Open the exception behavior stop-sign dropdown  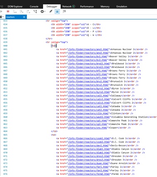pyautogui.click(x=43, y=12)
